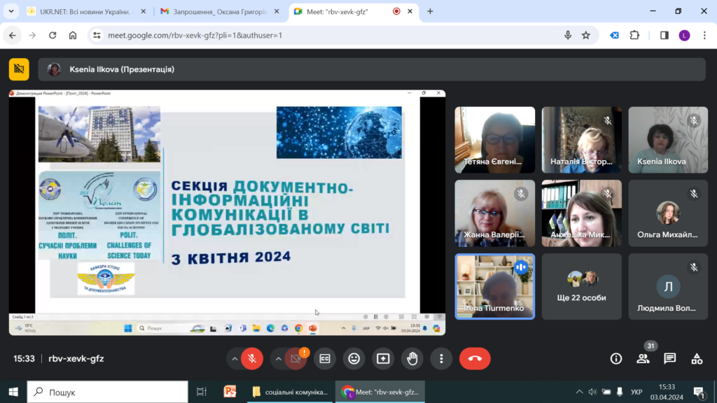Open the Chrome tab search dropdown
This screenshot has width=717, height=403.
(12, 11)
